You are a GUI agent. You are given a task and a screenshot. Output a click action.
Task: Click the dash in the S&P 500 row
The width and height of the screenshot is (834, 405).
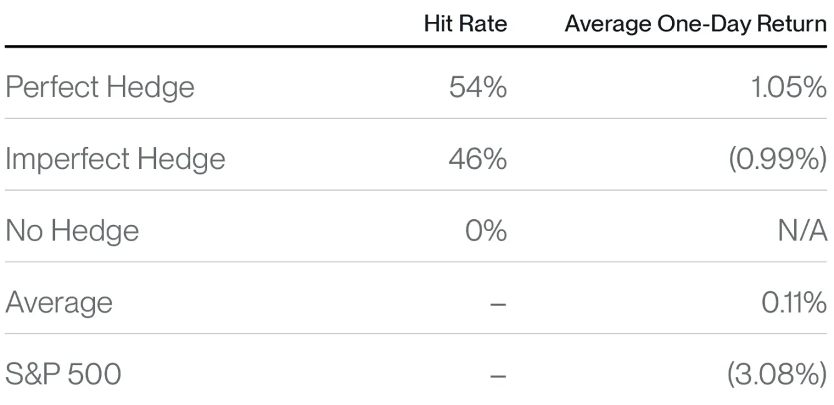498,376
